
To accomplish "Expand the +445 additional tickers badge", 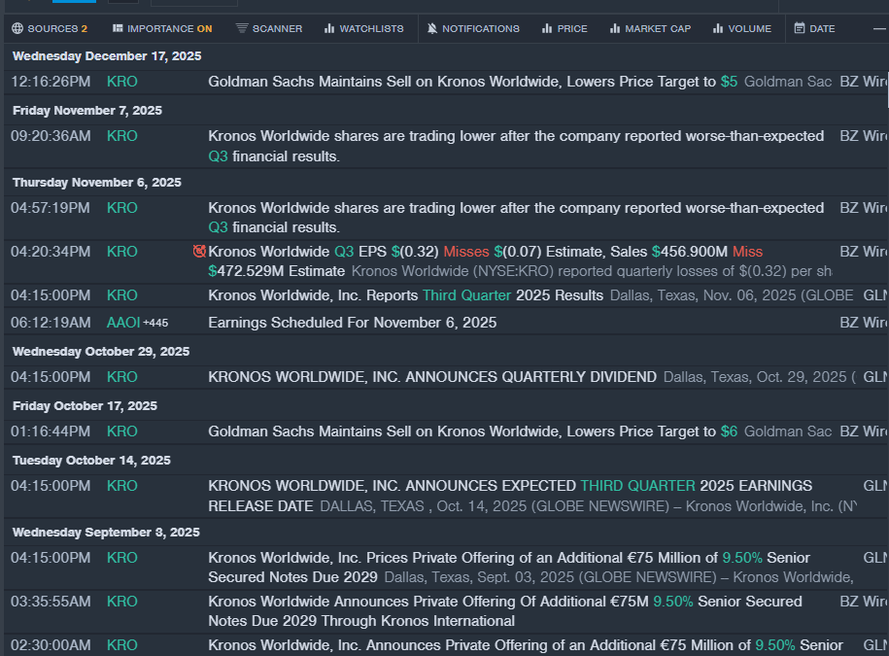I will (x=155, y=323).
